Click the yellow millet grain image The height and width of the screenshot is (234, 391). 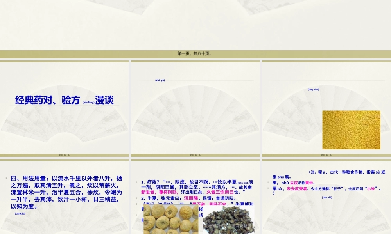click(x=351, y=130)
